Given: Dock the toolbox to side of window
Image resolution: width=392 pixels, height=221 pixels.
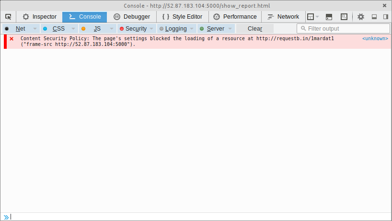Looking at the screenshot, I should click(x=386, y=17).
